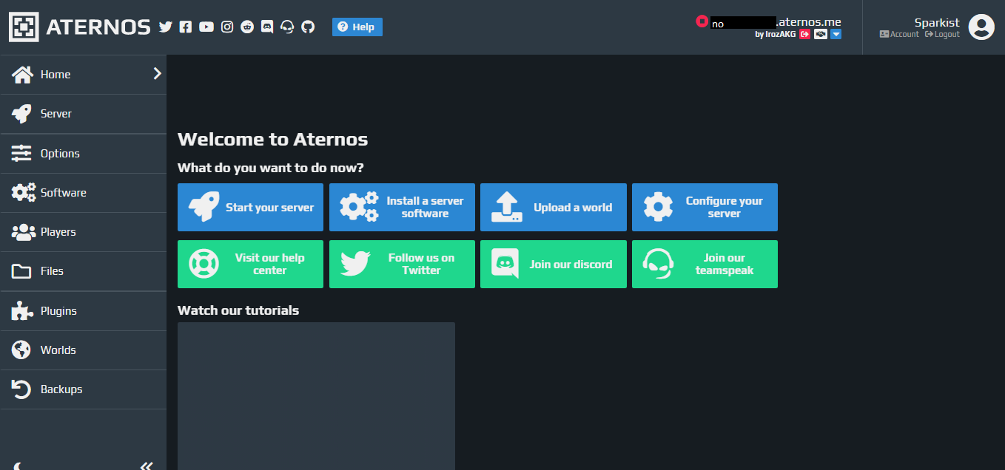Click the Install a server software tile

pyautogui.click(x=402, y=208)
